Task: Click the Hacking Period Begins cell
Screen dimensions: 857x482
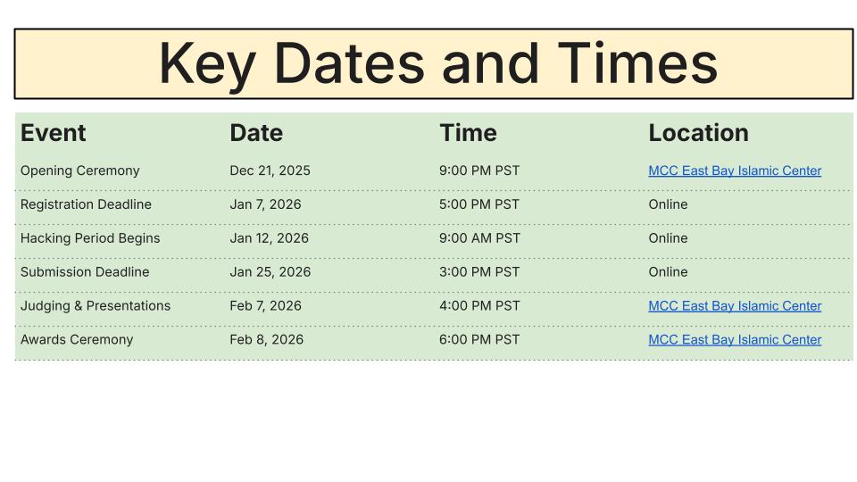Action: [x=90, y=238]
